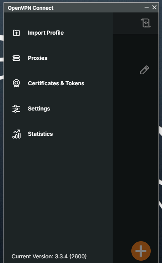This screenshot has width=162, height=263.
Task: Choose the Statistics menu label
Action: (40, 134)
